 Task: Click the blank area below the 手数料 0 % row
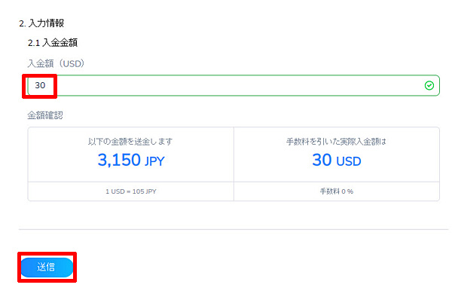click(x=234, y=215)
